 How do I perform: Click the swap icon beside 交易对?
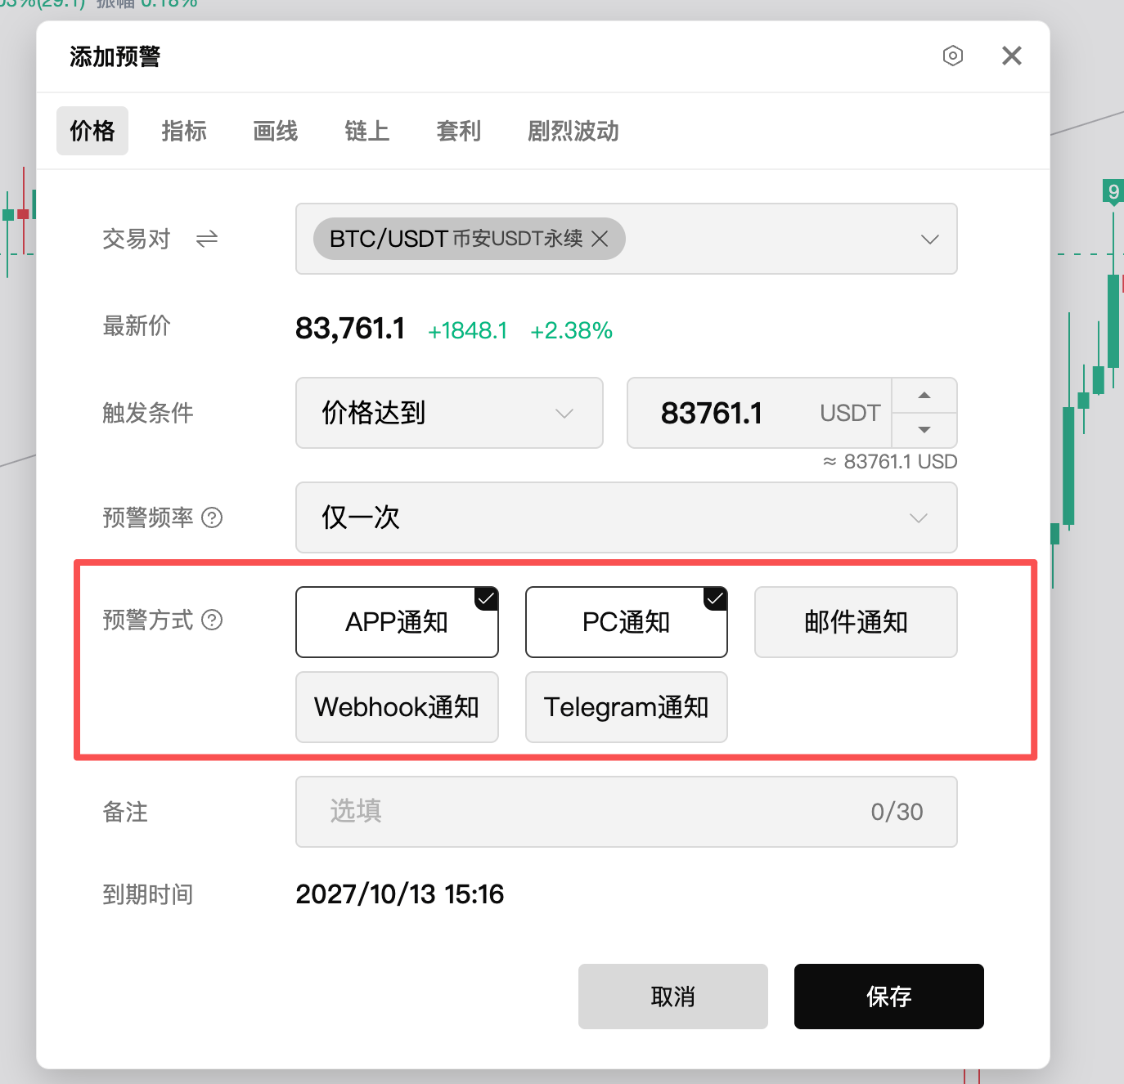point(207,239)
